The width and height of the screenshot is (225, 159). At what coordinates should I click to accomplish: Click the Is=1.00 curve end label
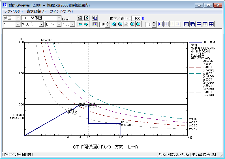[x=192, y=119]
